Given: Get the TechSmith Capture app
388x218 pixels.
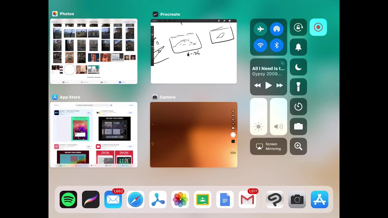Looking at the screenshot, I should coord(130,113).
